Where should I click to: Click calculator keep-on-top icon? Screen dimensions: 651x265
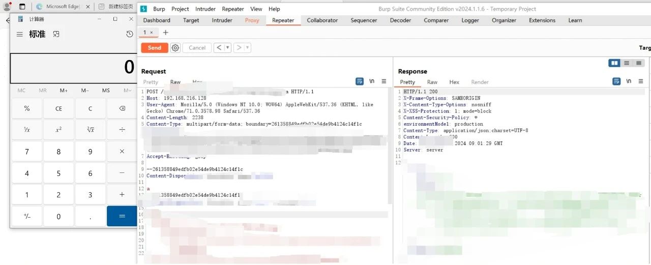(56, 34)
